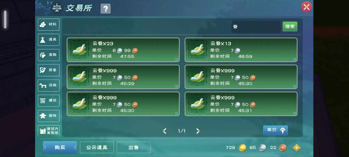Click the green 搜索 search button
This screenshot has width=349, height=157.
click(x=290, y=26)
